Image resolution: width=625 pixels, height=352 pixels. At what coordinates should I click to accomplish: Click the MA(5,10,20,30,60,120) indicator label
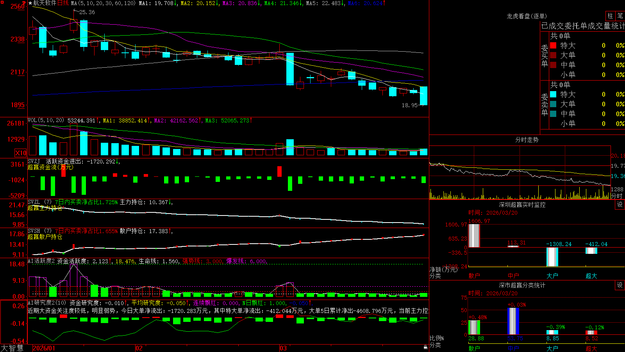pos(103,3)
